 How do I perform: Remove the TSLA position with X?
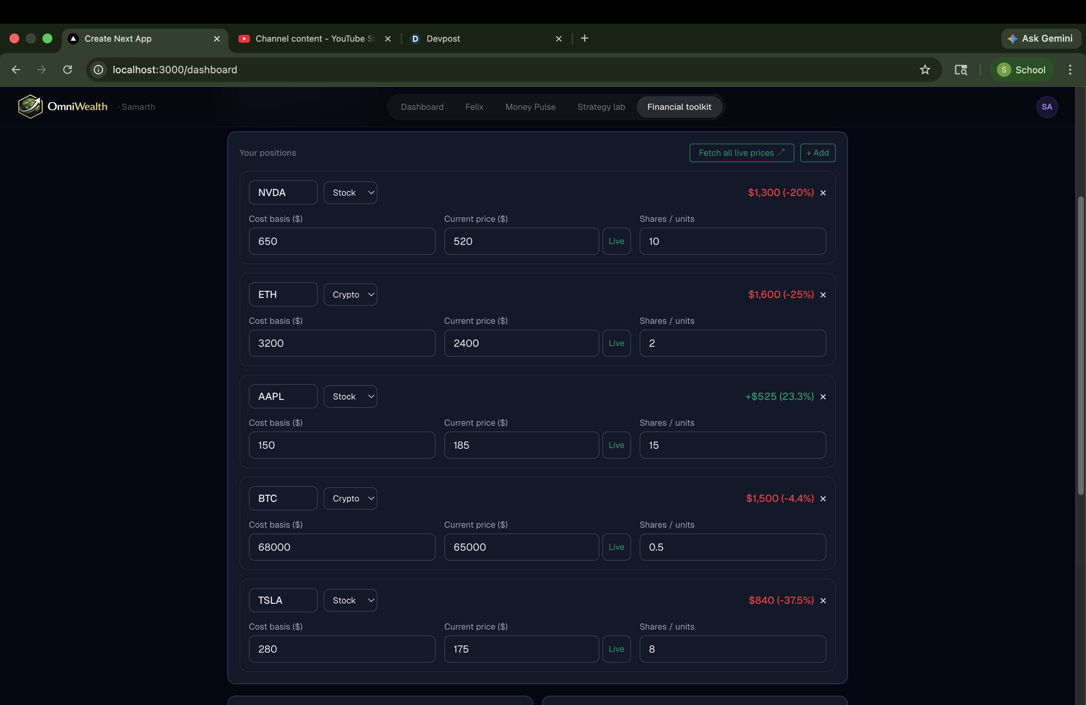(823, 601)
